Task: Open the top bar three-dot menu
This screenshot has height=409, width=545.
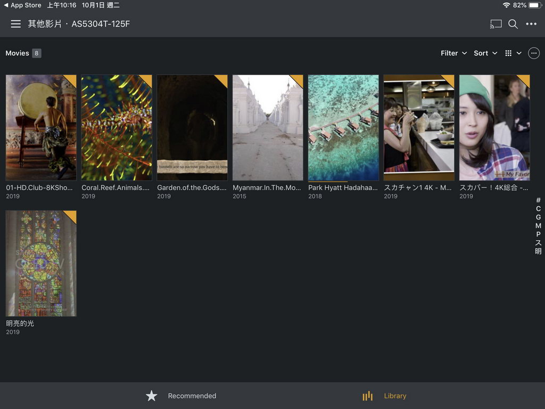Action: click(531, 24)
